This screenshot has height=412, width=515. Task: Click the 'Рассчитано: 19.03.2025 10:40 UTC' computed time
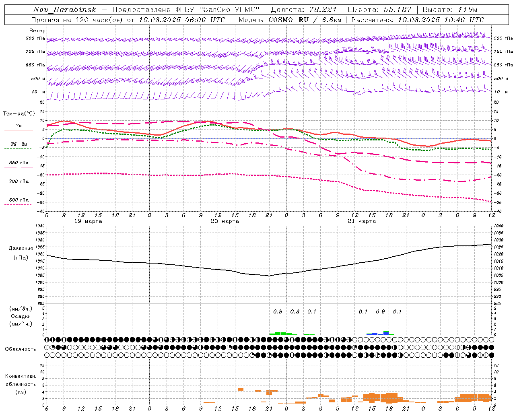pyautogui.click(x=418, y=20)
